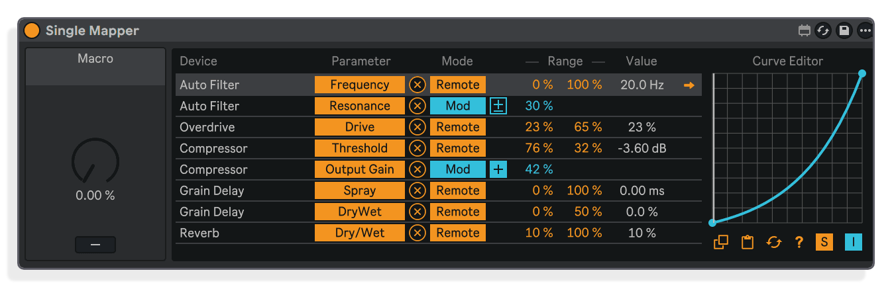Unmap the Auto Filter Frequency parameter
The width and height of the screenshot is (892, 287).
pos(417,85)
